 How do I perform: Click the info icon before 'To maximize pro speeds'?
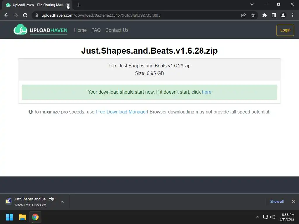click(x=30, y=112)
